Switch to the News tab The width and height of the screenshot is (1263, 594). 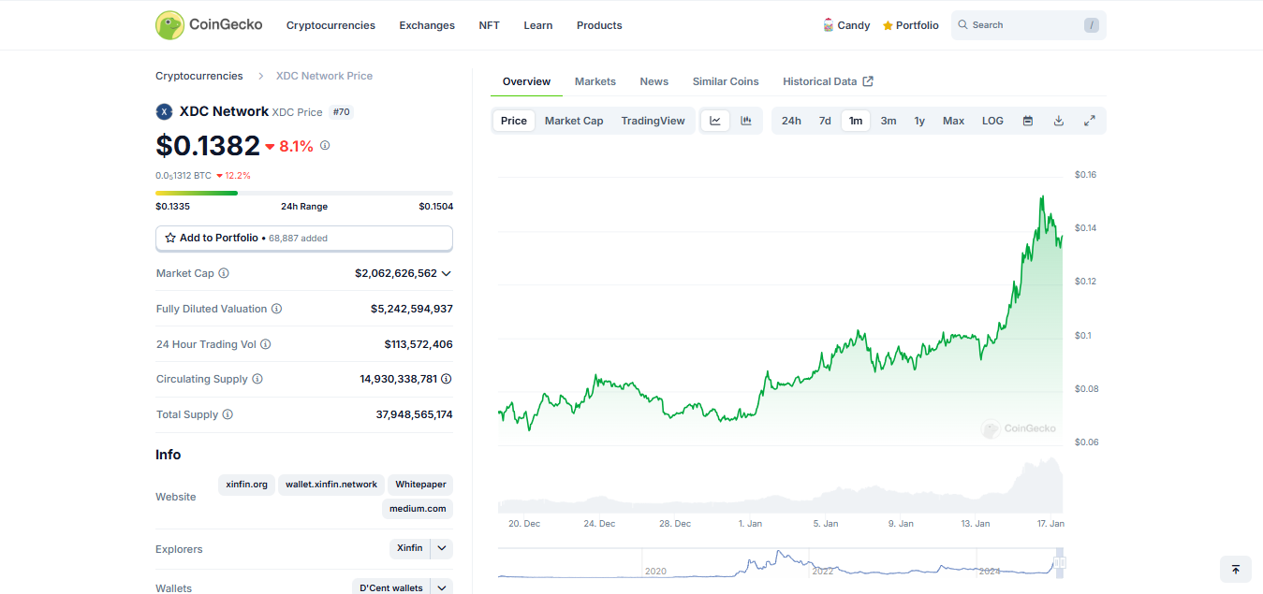coord(654,81)
